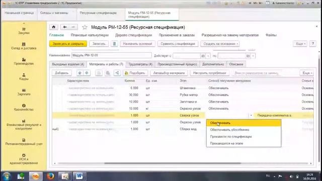Viewport: 322px width, 181px height.
Task: Open the Создать на основании dropdown
Action: (220, 44)
